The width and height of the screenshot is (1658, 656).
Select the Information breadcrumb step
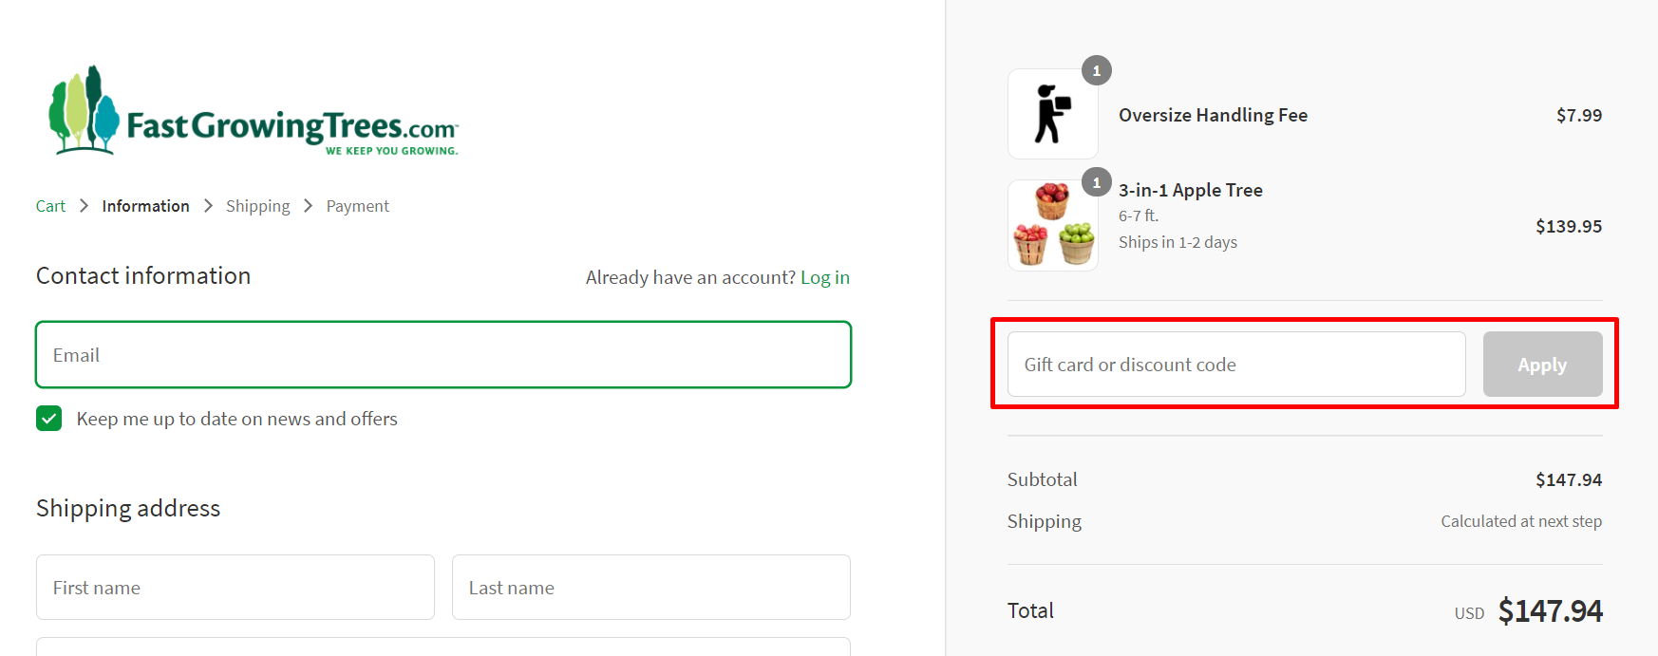tap(145, 206)
